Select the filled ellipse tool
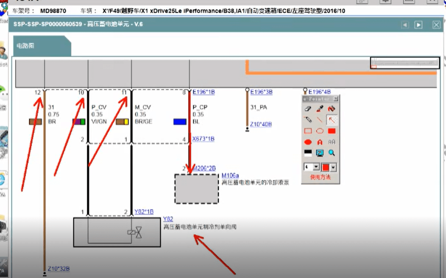The image size is (446, 278). 308,141
